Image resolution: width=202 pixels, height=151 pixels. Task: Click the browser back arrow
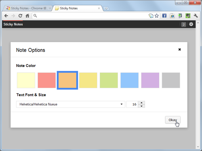6,16
